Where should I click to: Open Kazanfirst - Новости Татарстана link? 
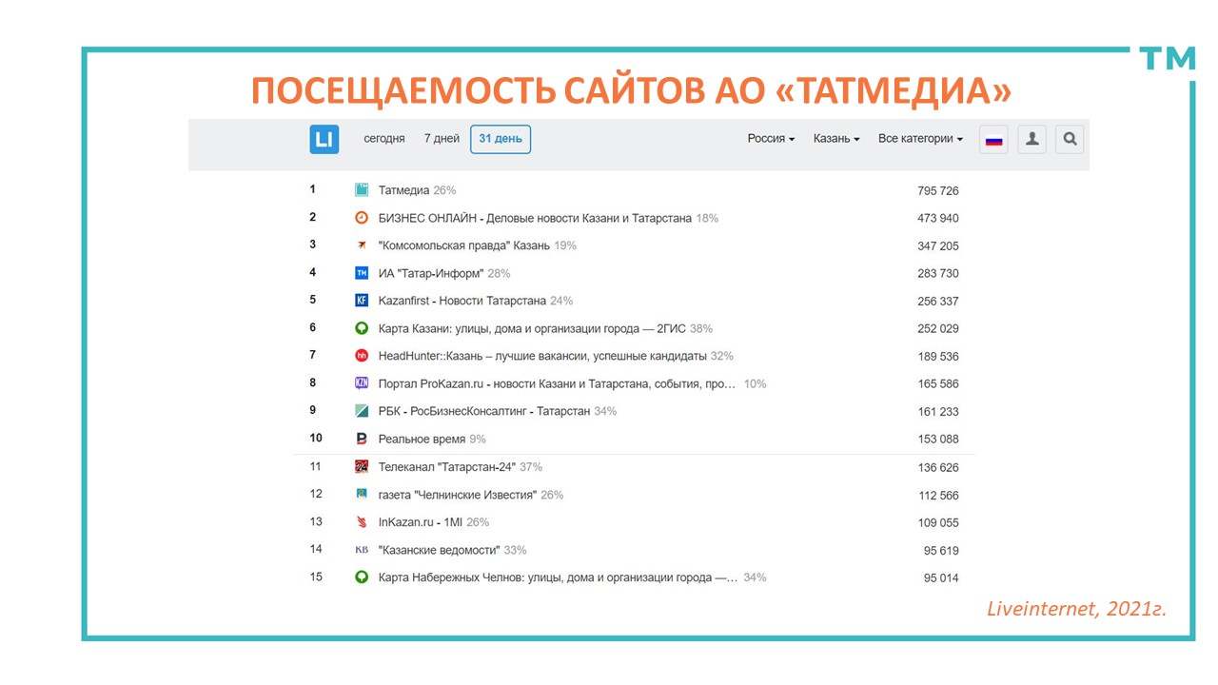462,301
